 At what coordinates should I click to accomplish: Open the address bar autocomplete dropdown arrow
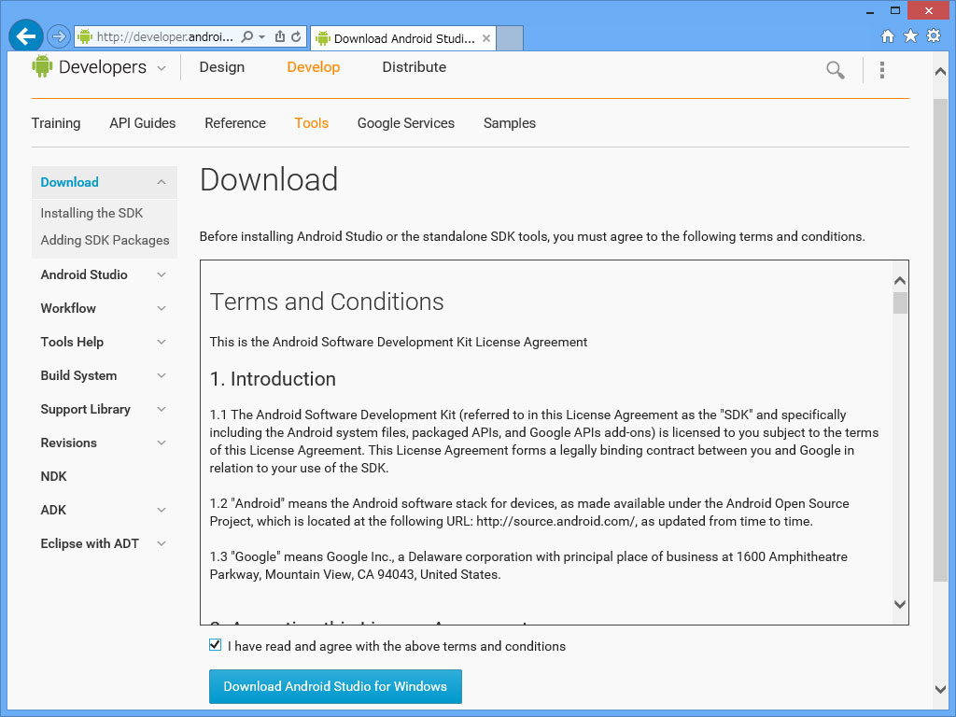click(262, 36)
